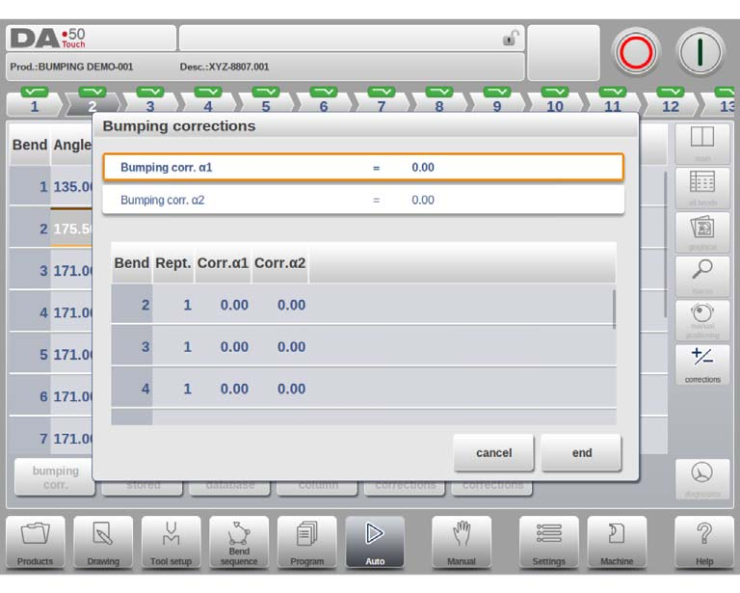740x593 pixels.
Task: Open the corrections plus/minus view
Action: tap(702, 364)
